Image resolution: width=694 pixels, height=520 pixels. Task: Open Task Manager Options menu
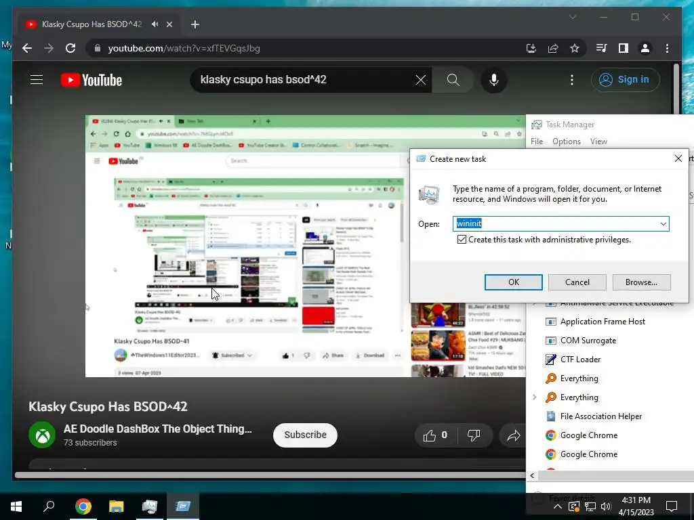(x=566, y=142)
